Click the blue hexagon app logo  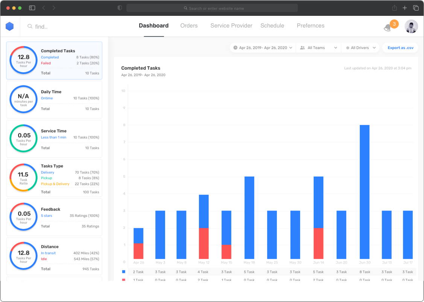click(10, 26)
